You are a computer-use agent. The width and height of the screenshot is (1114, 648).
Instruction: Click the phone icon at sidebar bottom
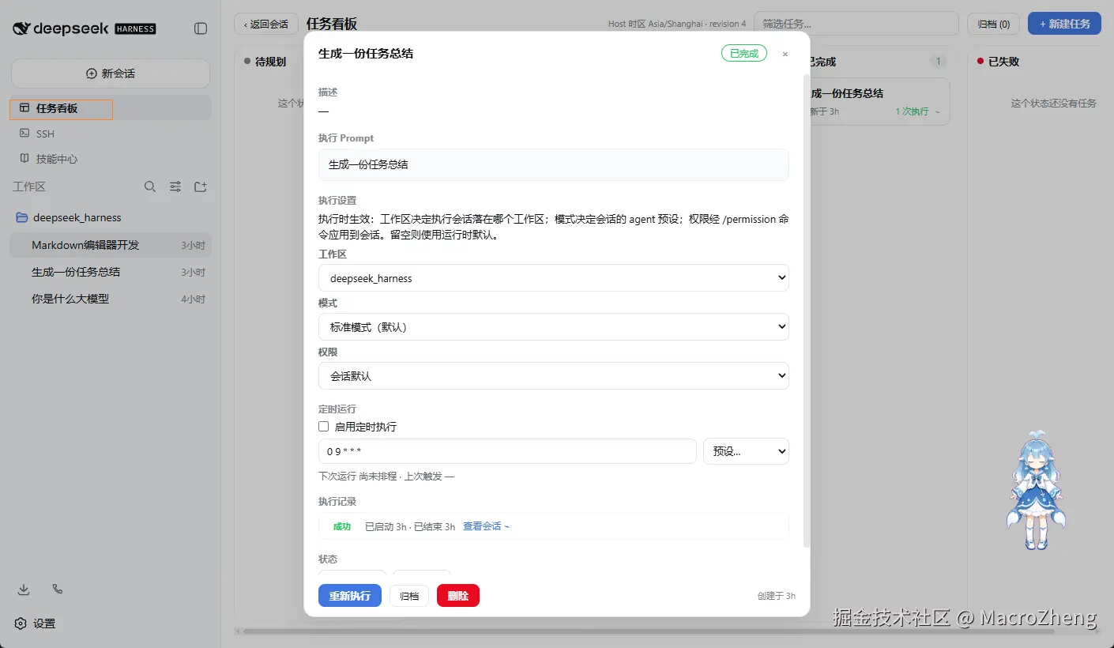[x=57, y=590]
